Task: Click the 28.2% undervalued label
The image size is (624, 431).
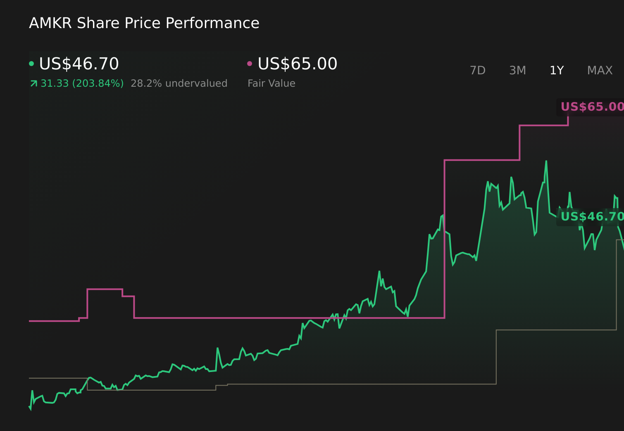Action: [x=179, y=83]
